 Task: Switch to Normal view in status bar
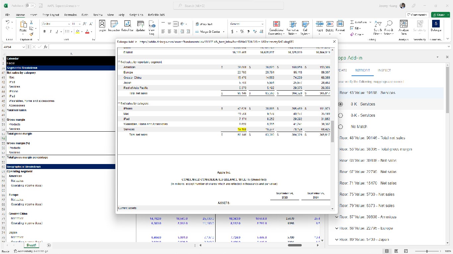387,251
